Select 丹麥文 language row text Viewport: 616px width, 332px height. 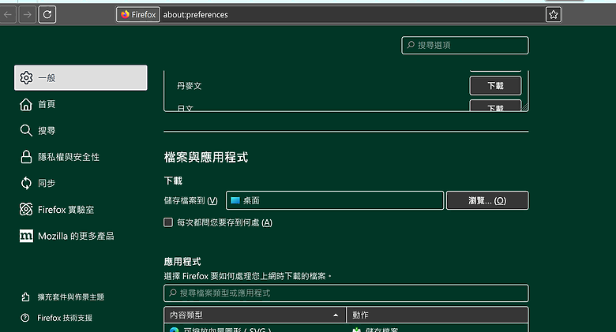189,85
